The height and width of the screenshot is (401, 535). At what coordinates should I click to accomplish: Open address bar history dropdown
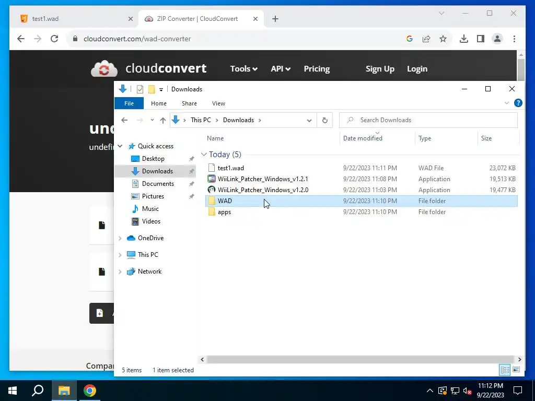pos(309,121)
